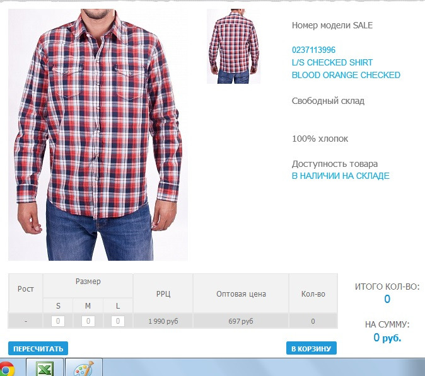Open Paint from the taskbar

click(x=84, y=368)
